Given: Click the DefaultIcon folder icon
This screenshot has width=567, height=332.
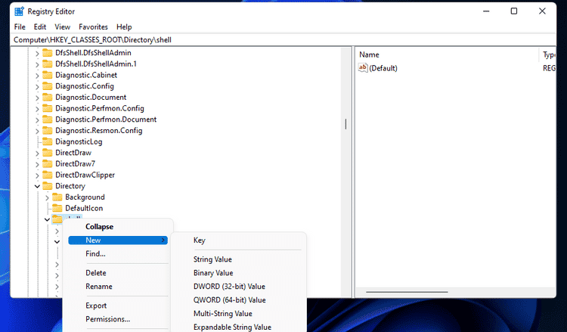Looking at the screenshot, I should coord(57,208).
